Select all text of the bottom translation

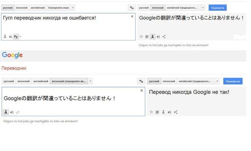coord(157,112)
